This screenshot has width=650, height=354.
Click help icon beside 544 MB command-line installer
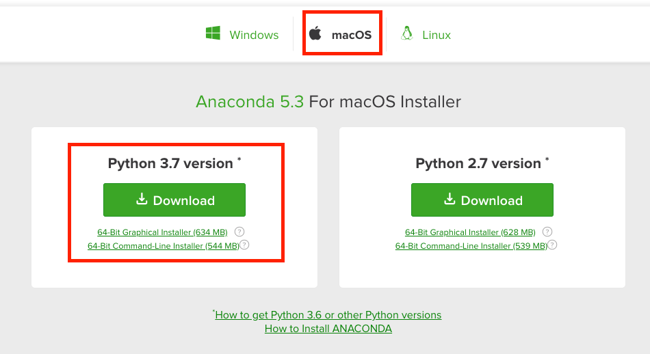(244, 245)
